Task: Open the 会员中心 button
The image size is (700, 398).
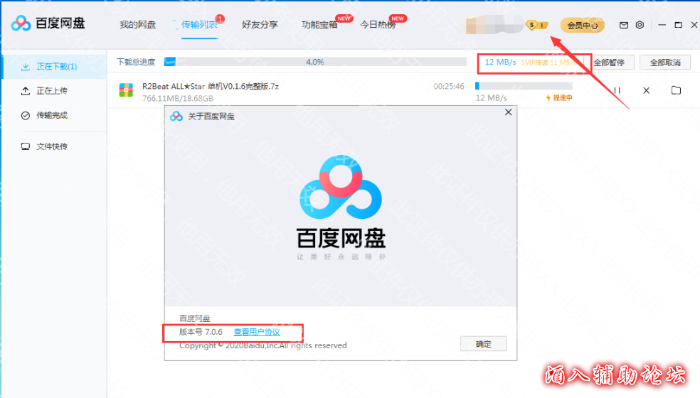Action: tap(583, 26)
